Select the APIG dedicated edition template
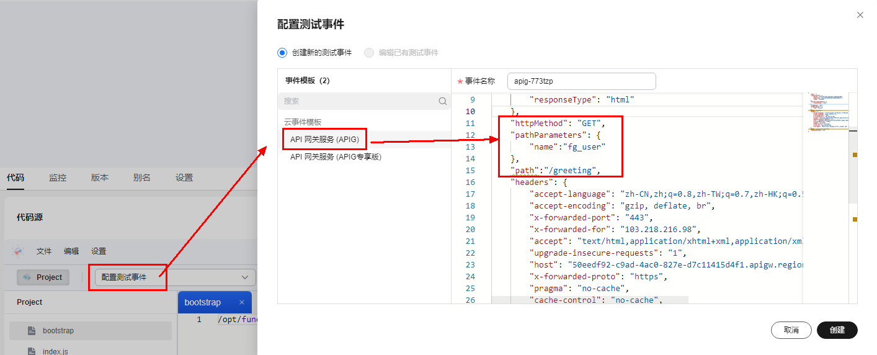 (336, 157)
